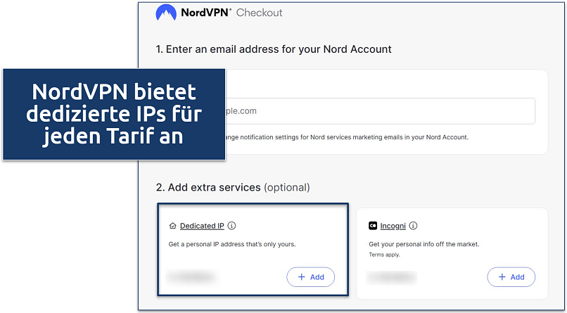Open the Incogni info tooltip icon
This screenshot has height=313, width=567.
coord(413,226)
